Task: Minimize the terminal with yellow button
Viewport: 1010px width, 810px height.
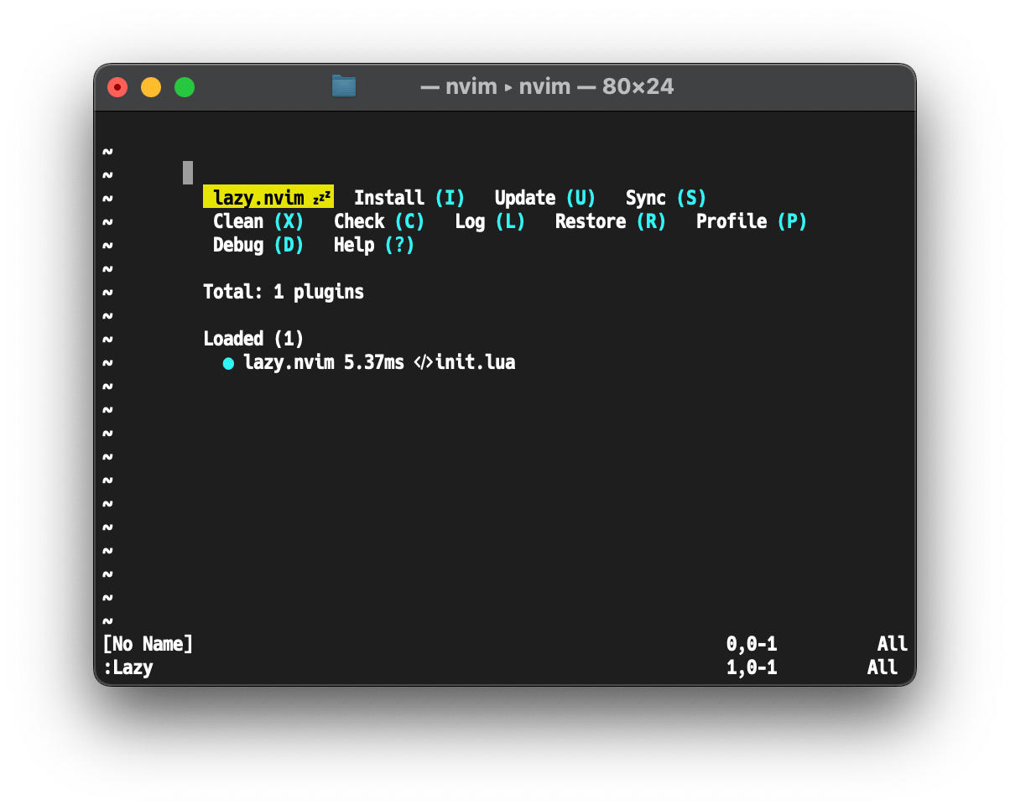Action: click(151, 86)
